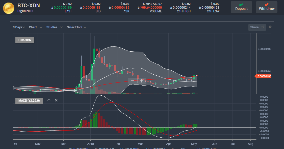
Task: Click the DigitalNote subtitle text
Action: click(x=25, y=11)
